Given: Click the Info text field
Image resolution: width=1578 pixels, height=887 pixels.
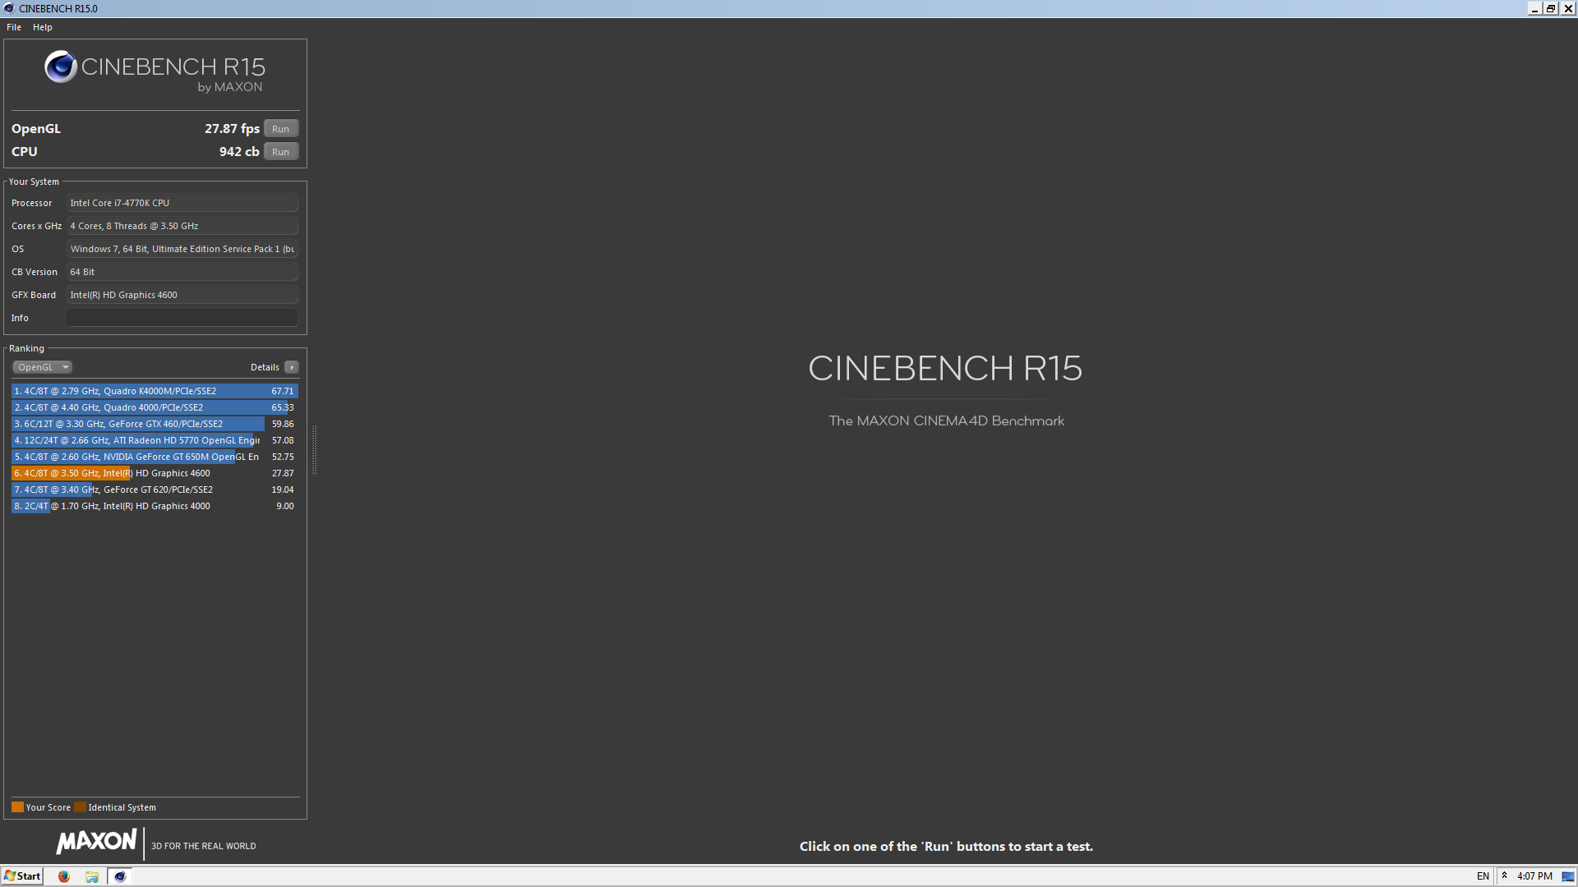Looking at the screenshot, I should pos(182,318).
